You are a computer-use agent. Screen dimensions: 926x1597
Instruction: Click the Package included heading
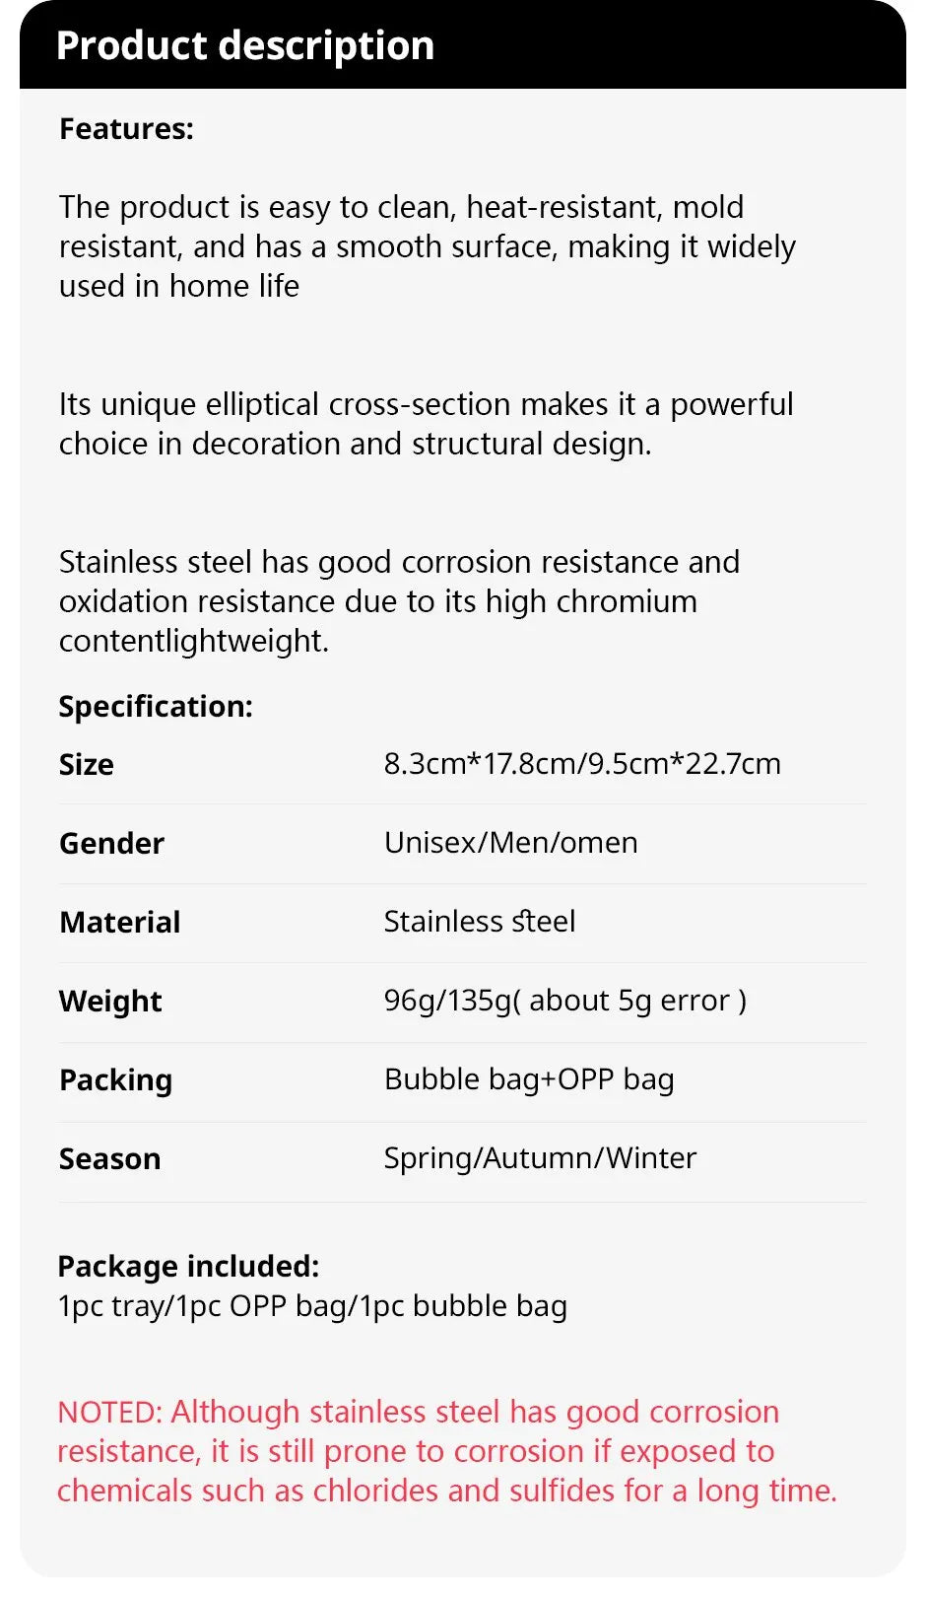pos(188,1267)
